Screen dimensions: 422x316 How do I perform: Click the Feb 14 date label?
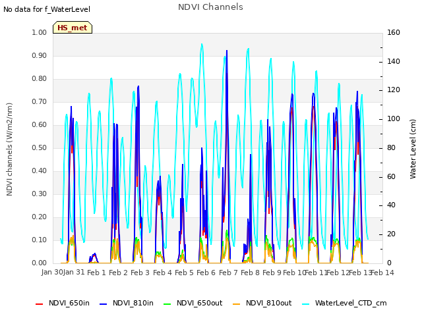382,273
